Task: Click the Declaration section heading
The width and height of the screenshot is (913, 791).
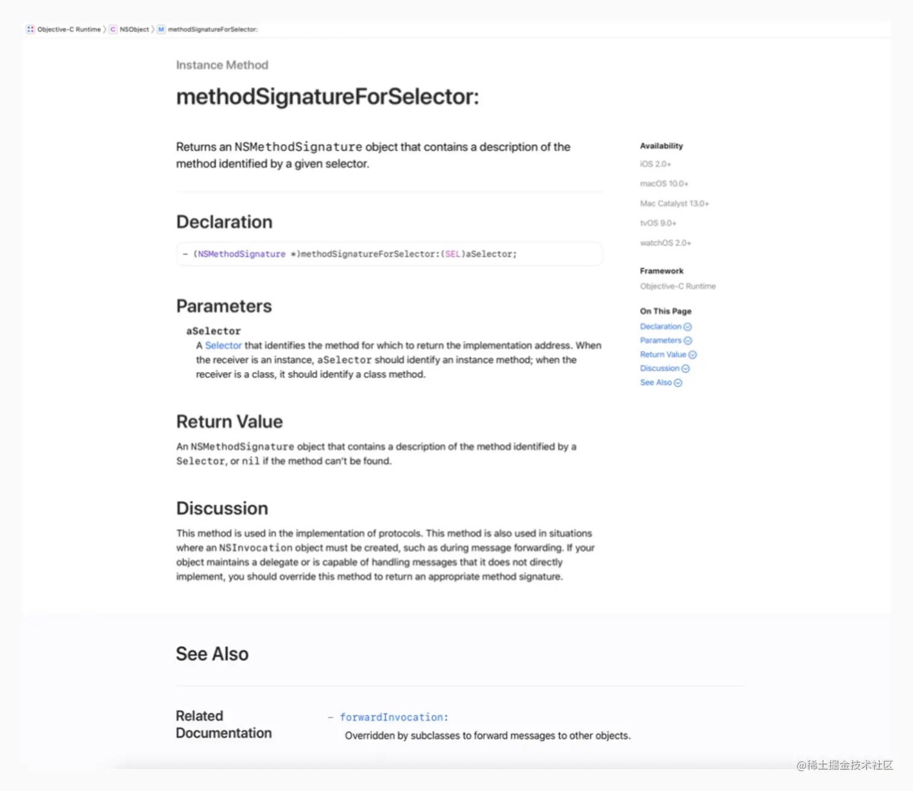Action: pos(224,222)
